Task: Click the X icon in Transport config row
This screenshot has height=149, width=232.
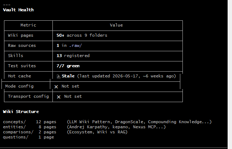Action: click(x=59, y=97)
